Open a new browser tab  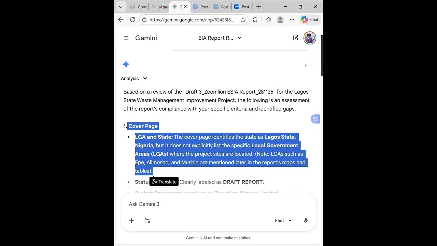259,7
